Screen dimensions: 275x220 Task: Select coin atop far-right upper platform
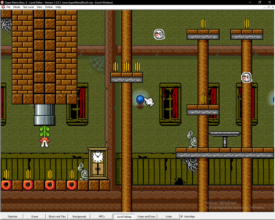pos(247,24)
